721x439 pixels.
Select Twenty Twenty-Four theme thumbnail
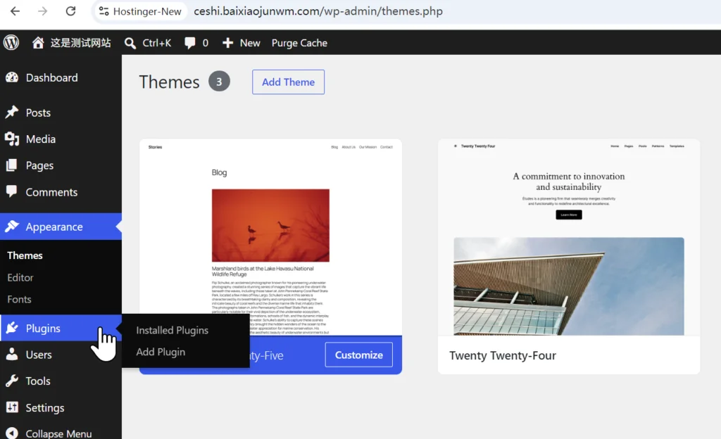click(569, 237)
